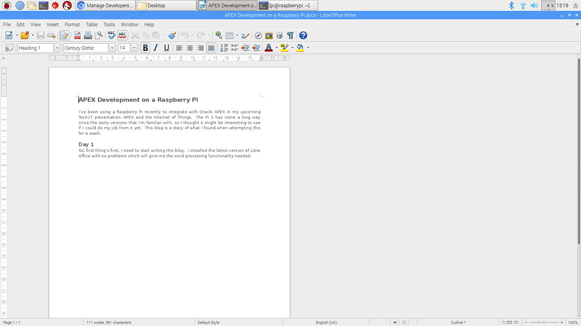Image resolution: width=581 pixels, height=326 pixels.
Task: Click in the paragraph style name field
Action: pyautogui.click(x=35, y=48)
